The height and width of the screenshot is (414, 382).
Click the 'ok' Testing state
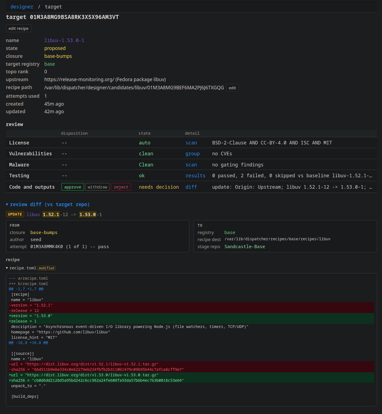coord(142,176)
